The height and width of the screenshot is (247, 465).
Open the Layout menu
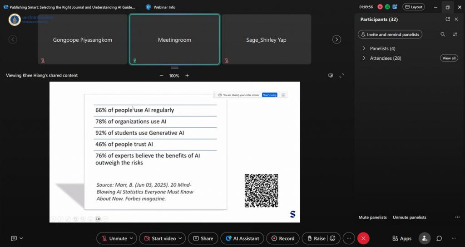pos(413,7)
